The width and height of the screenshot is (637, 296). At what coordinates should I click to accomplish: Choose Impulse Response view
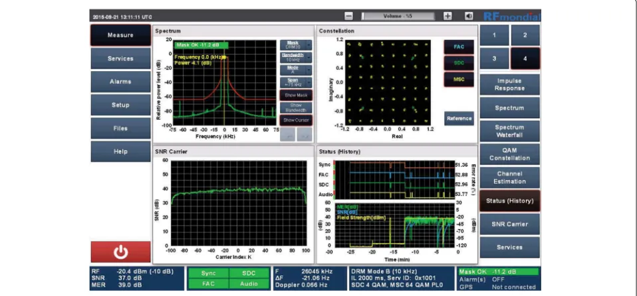(x=510, y=84)
